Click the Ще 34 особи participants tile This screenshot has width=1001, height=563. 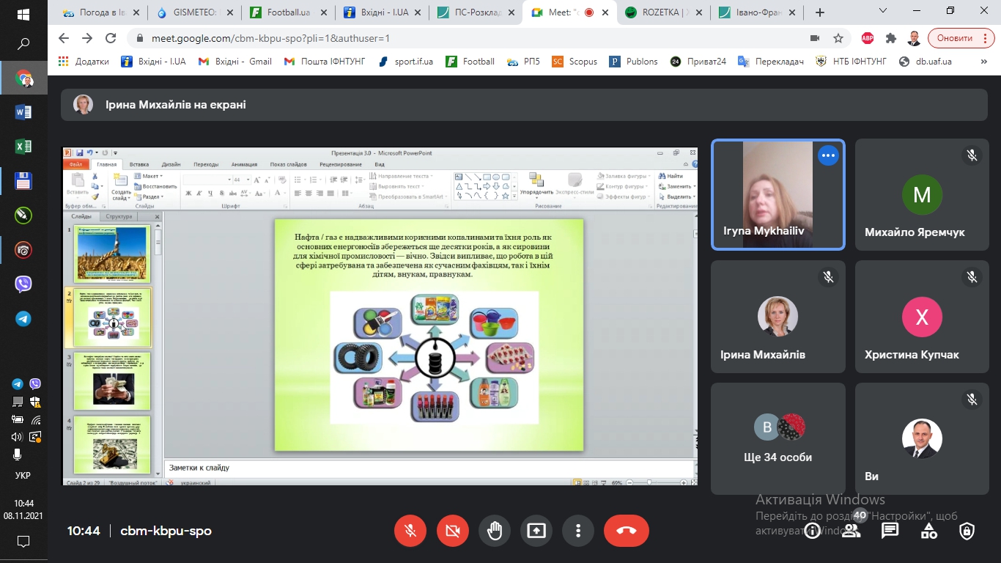(x=777, y=438)
